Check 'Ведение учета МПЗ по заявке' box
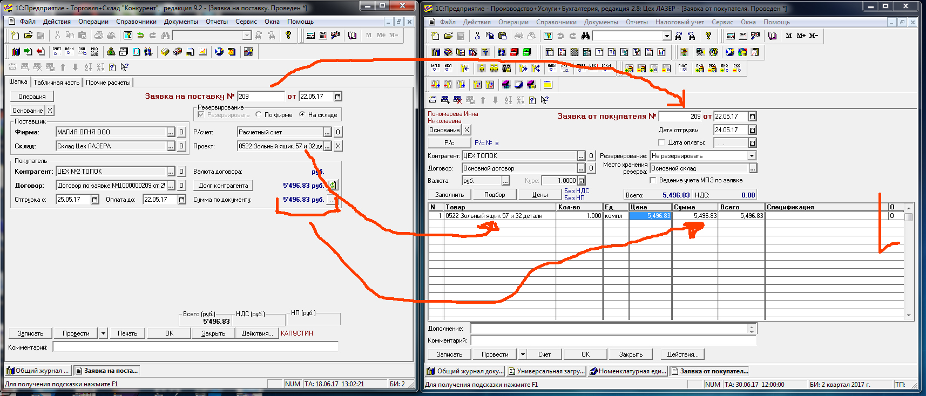 tap(653, 180)
